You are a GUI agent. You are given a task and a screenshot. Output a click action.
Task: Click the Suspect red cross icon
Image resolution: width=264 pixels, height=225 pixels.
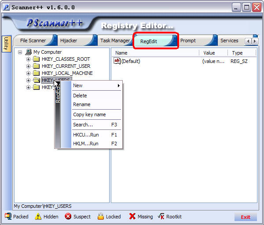[68, 216]
